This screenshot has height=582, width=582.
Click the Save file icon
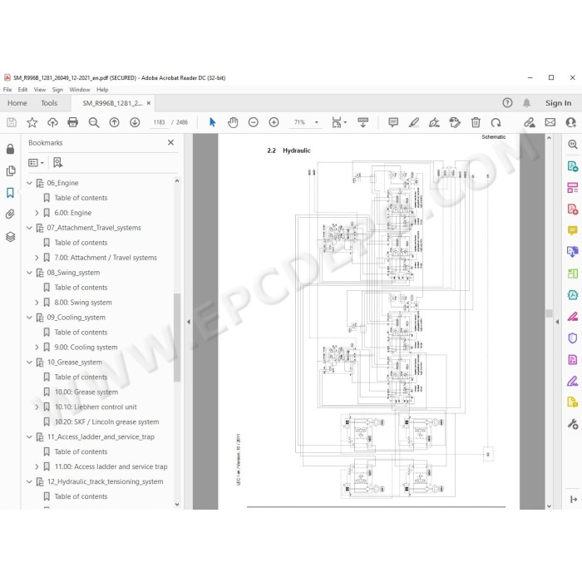tap(12, 122)
